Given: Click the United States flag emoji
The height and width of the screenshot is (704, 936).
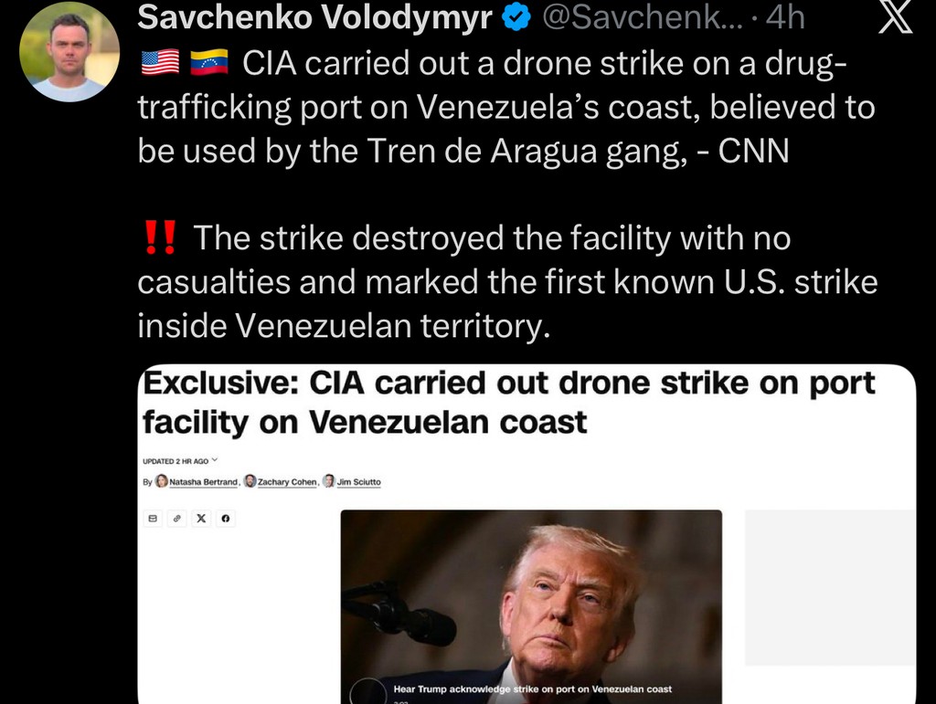Looking at the screenshot, I should coord(161,62).
